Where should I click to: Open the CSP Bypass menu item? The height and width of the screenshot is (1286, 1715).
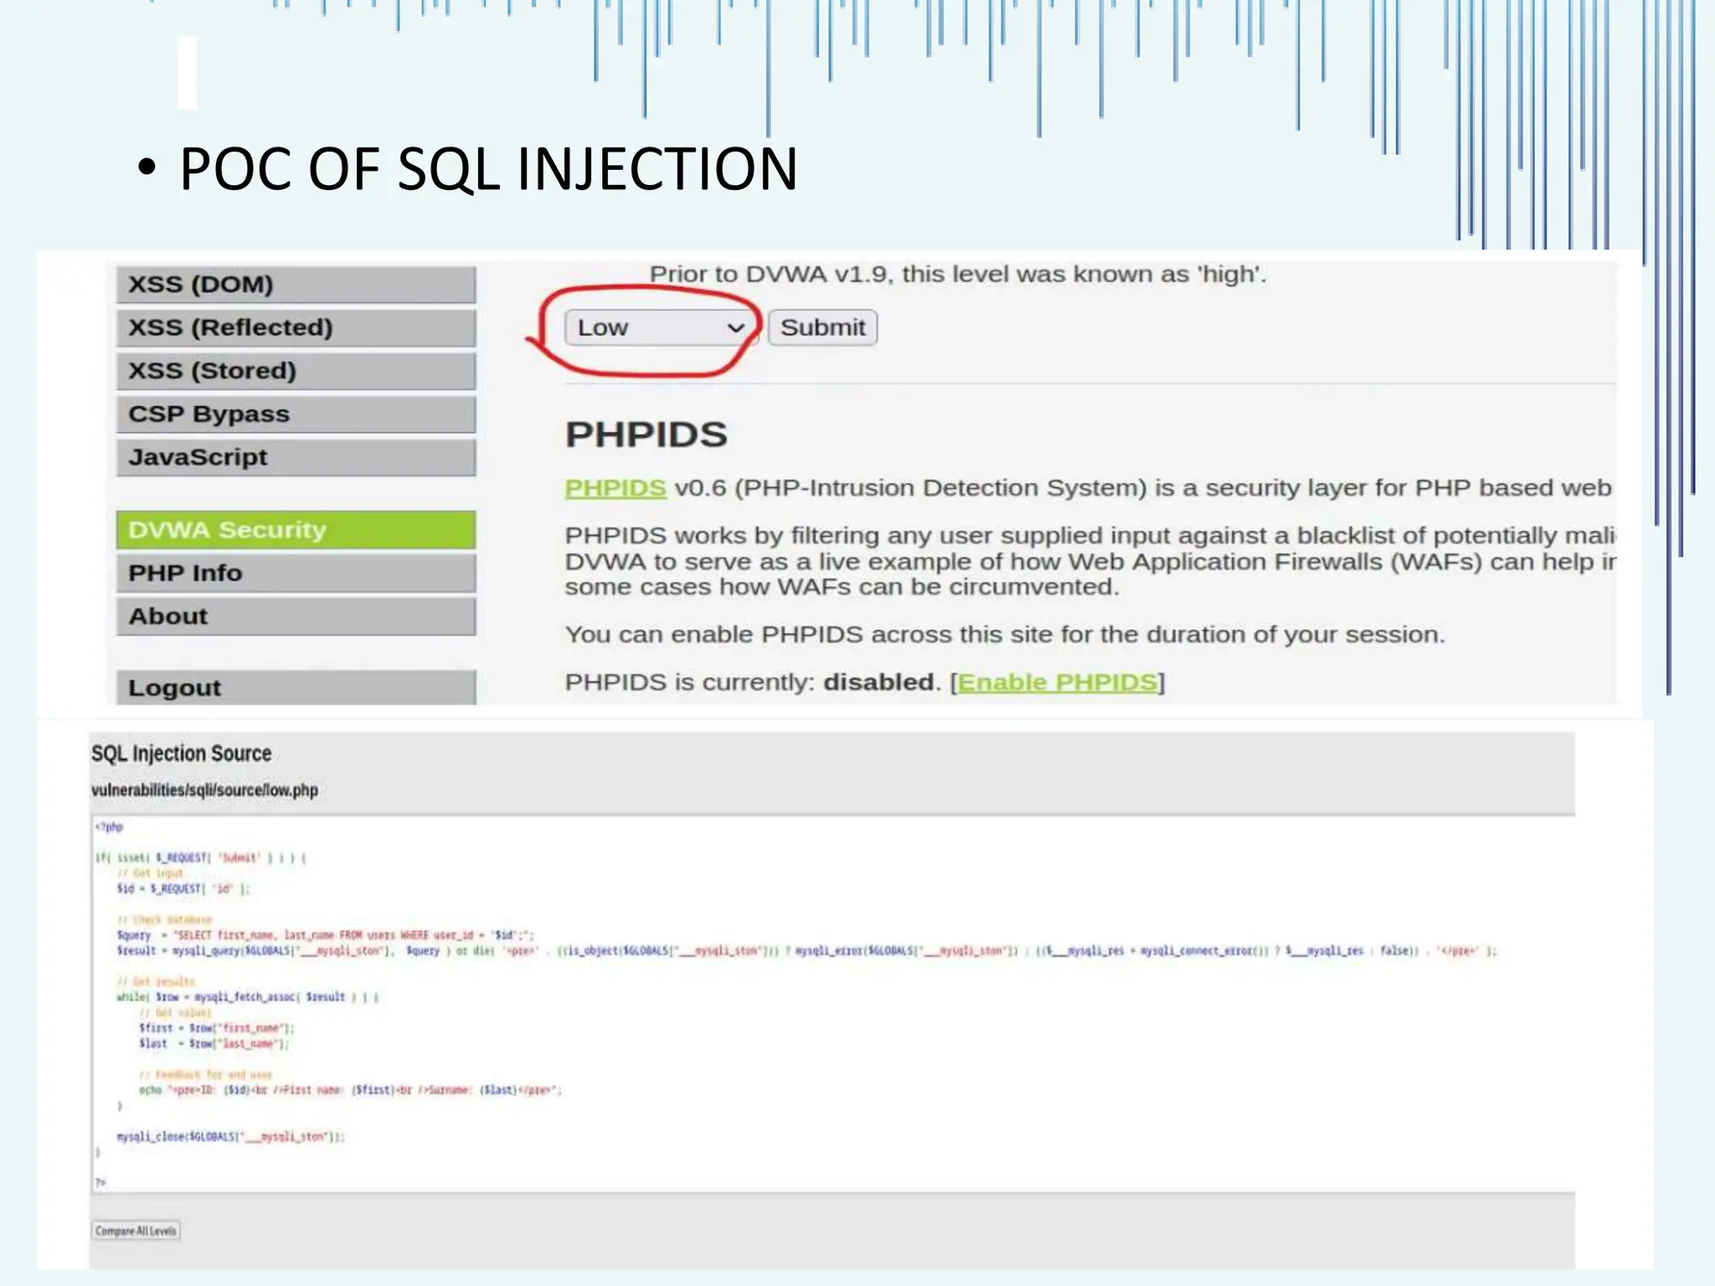pyautogui.click(x=296, y=414)
